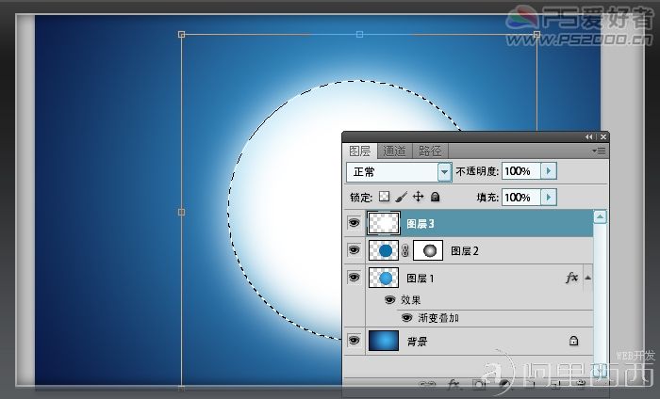Hide the 背景 layer eye icon
660x399 pixels.
click(x=354, y=340)
